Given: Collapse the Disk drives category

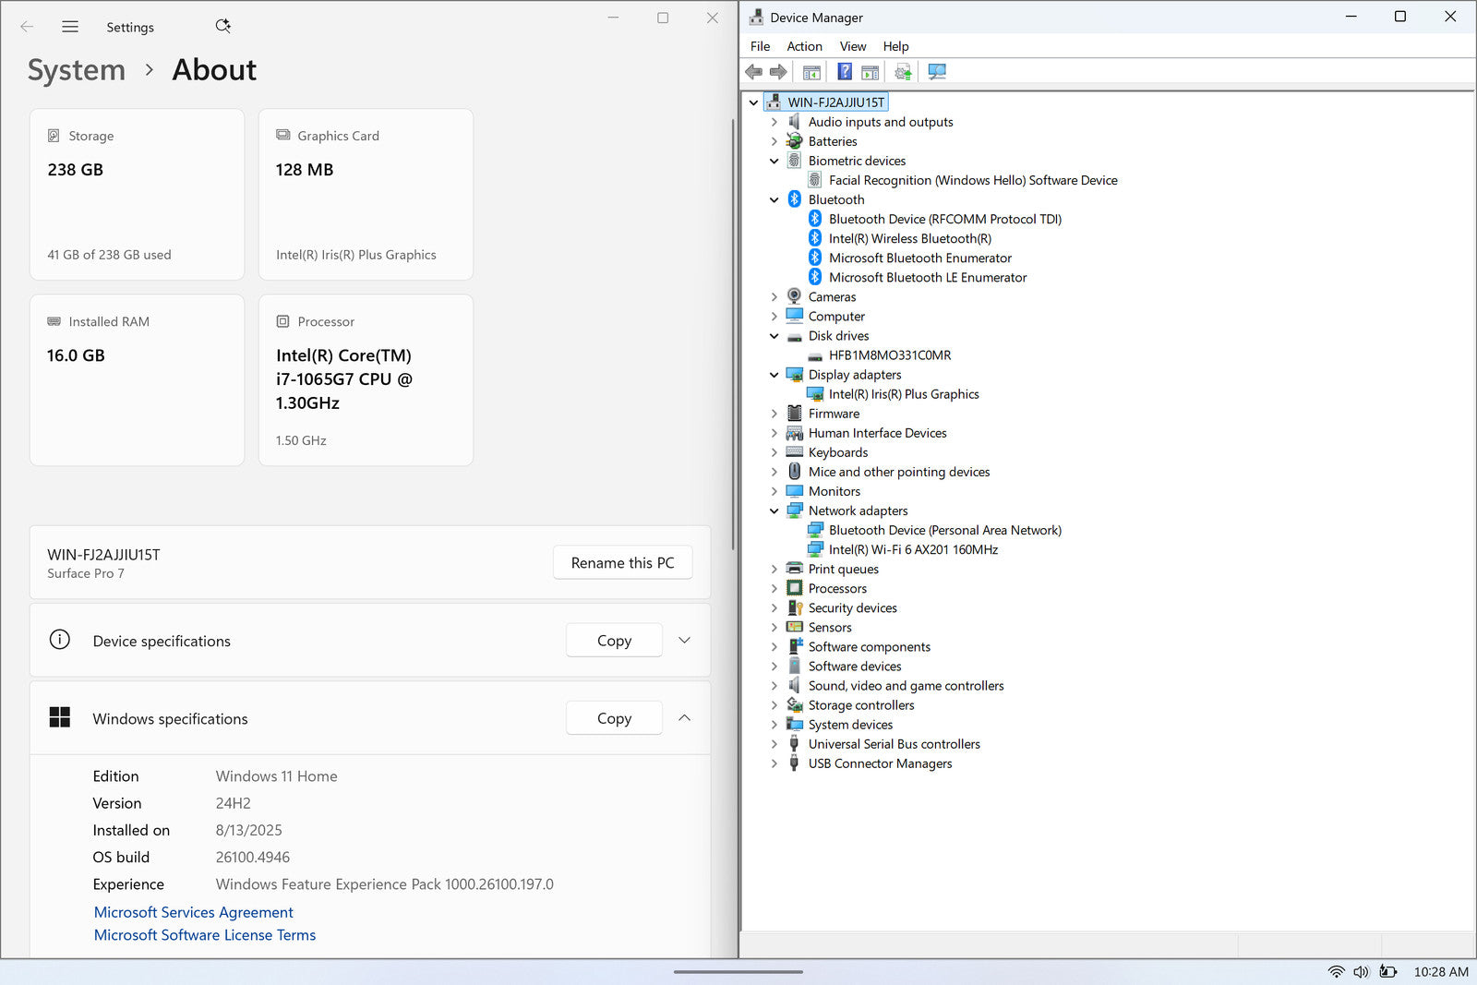Looking at the screenshot, I should 774,336.
